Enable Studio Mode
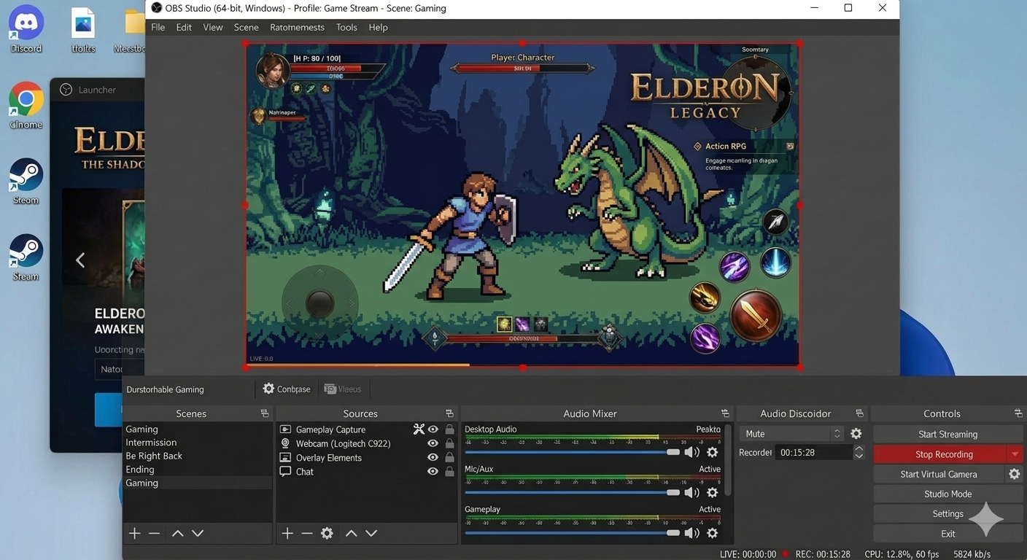The image size is (1027, 560). 948,494
